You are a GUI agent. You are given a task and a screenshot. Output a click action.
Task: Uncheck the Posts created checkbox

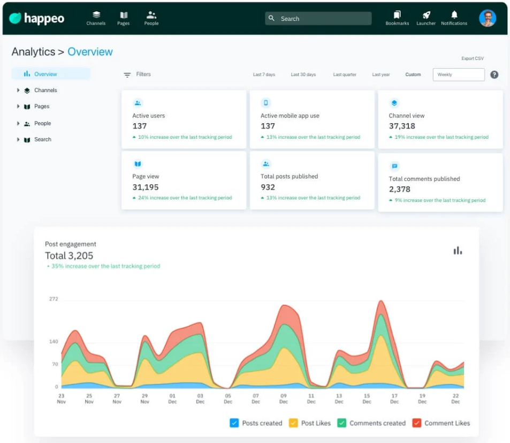(x=234, y=423)
